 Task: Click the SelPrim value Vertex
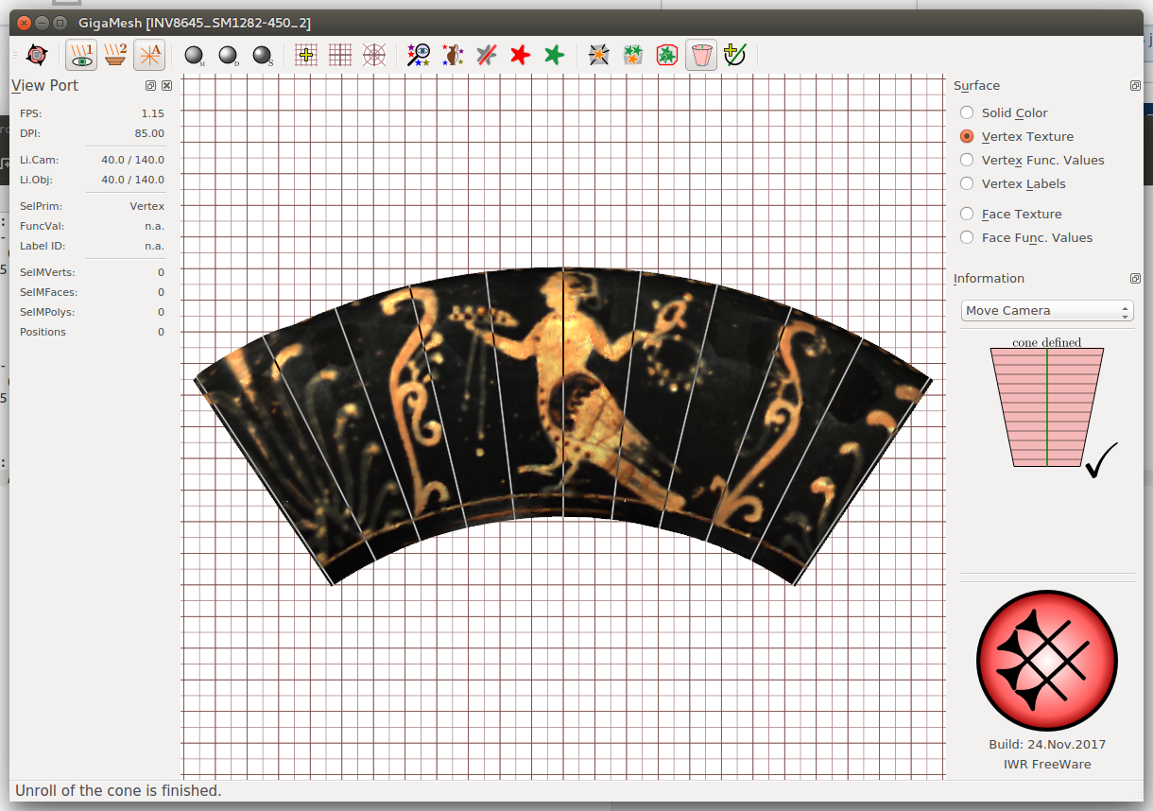click(147, 206)
